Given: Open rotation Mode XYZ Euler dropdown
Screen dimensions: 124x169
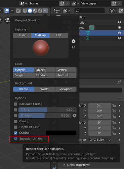Looking at the screenshot, I should coord(100,140).
